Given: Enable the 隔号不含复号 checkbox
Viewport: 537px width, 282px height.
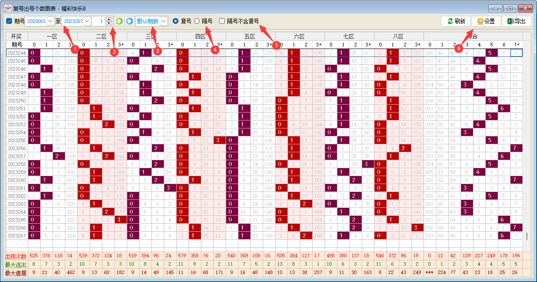Looking at the screenshot, I should [x=222, y=21].
